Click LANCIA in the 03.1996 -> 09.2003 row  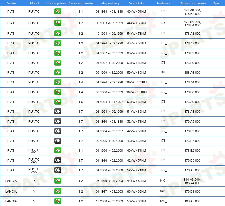(11, 181)
